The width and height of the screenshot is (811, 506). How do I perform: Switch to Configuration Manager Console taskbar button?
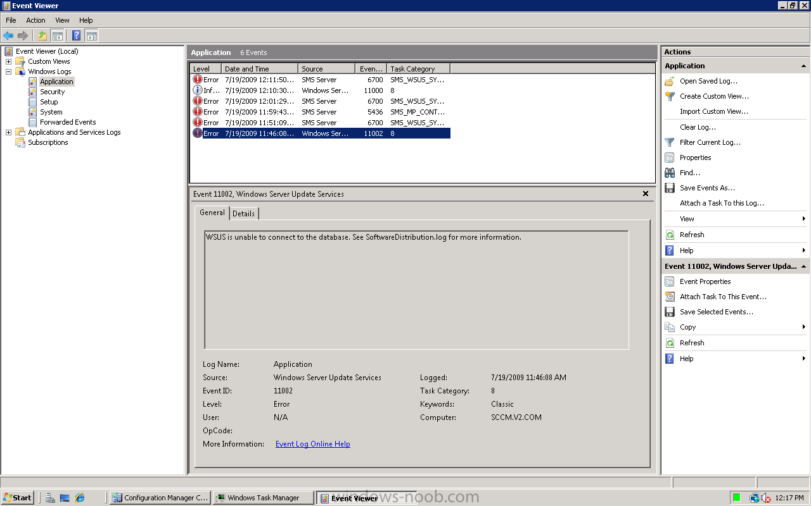(x=160, y=498)
